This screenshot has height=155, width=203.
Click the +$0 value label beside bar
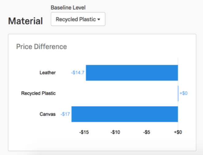(x=183, y=93)
